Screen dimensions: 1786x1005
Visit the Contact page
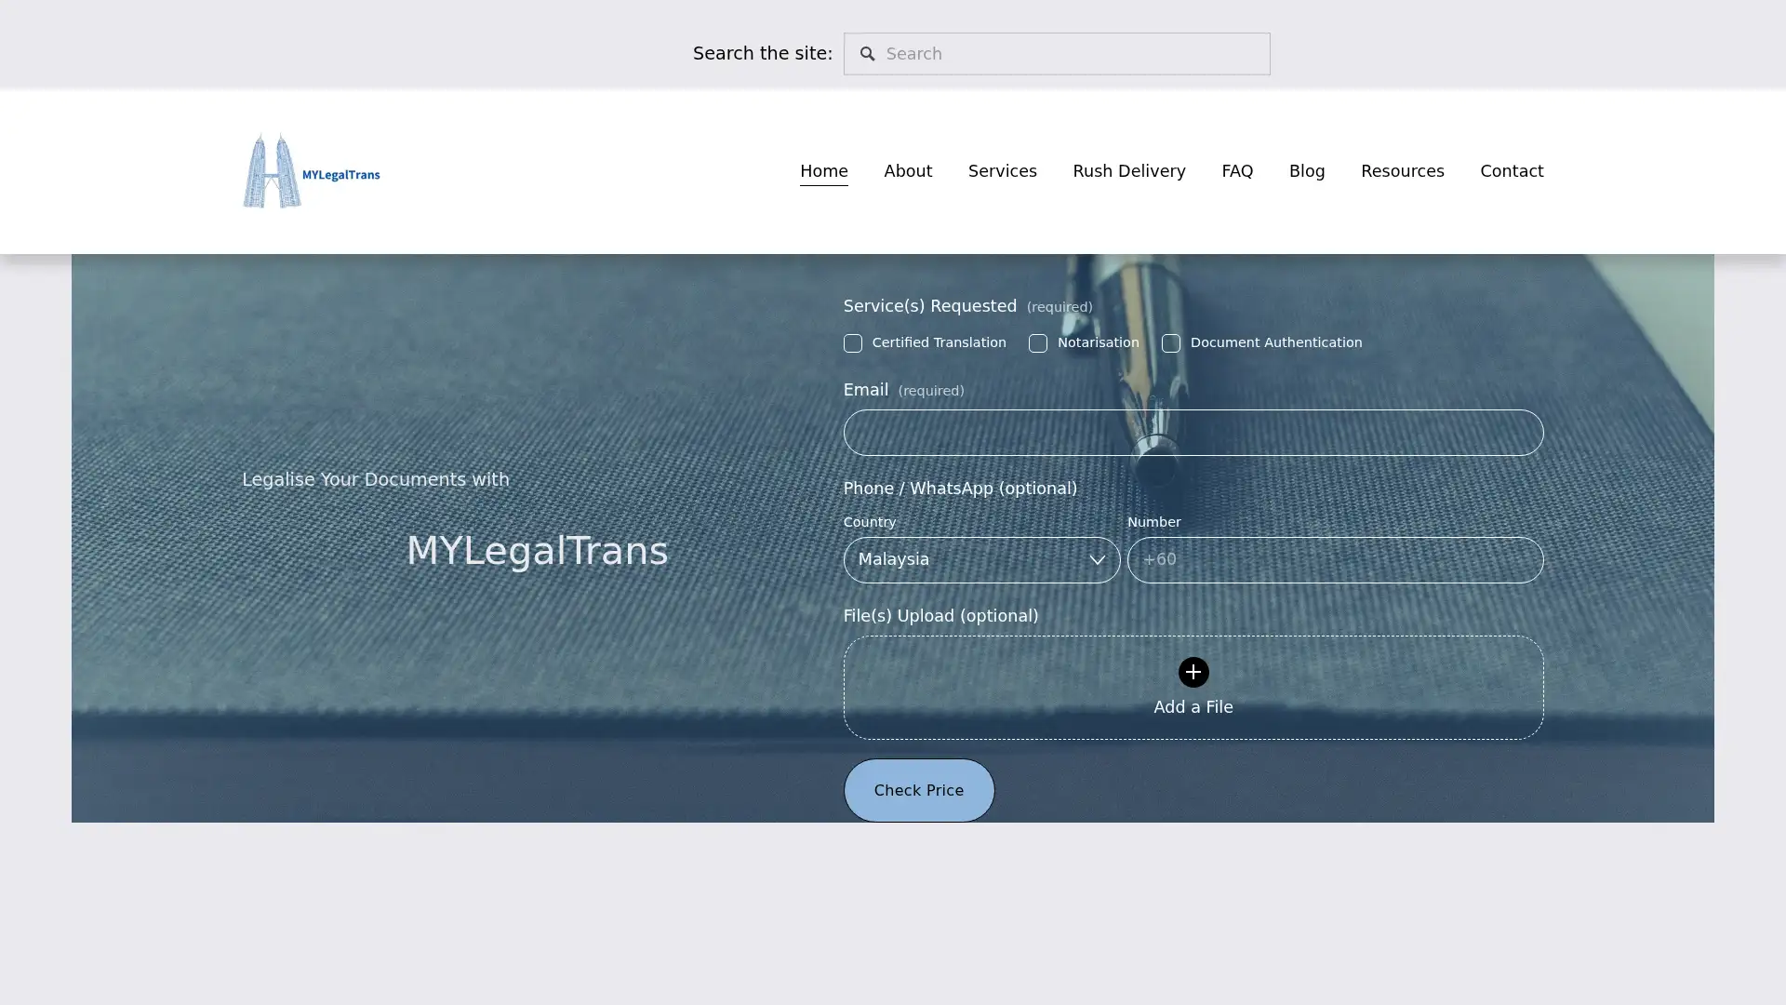tap(1512, 171)
